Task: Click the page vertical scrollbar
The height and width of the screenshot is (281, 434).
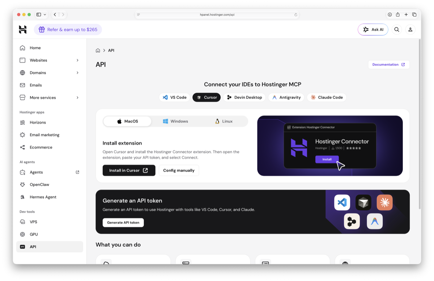Action: (420, 124)
